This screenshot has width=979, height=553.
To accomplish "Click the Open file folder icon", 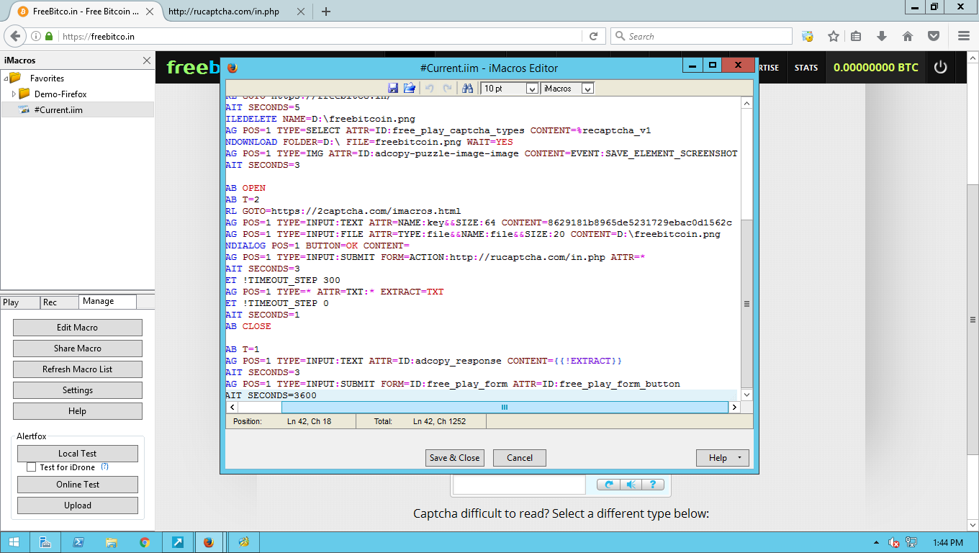I will [x=410, y=88].
